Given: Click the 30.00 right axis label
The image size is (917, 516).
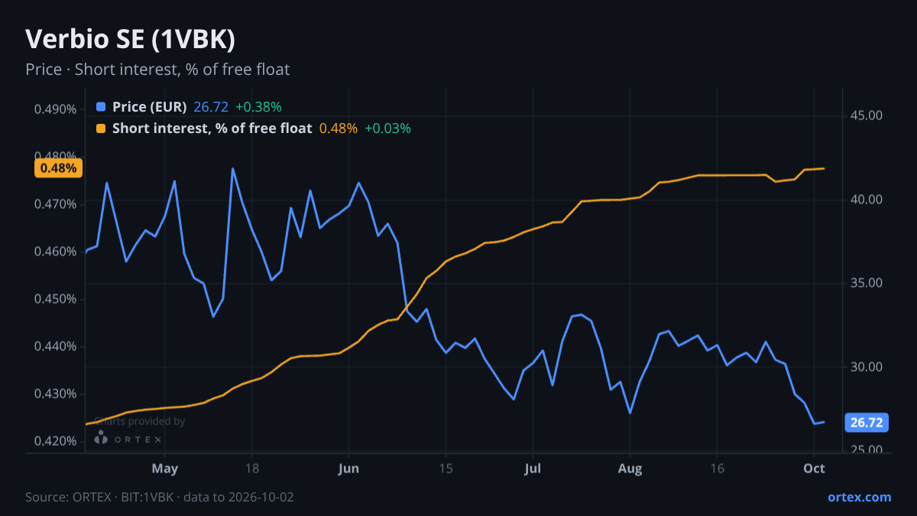Looking at the screenshot, I should (x=867, y=367).
